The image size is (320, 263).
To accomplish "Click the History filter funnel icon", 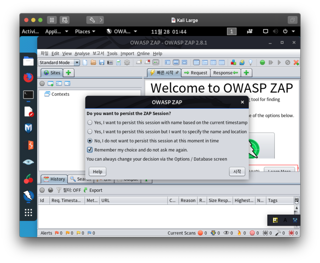I will pos(59,190).
